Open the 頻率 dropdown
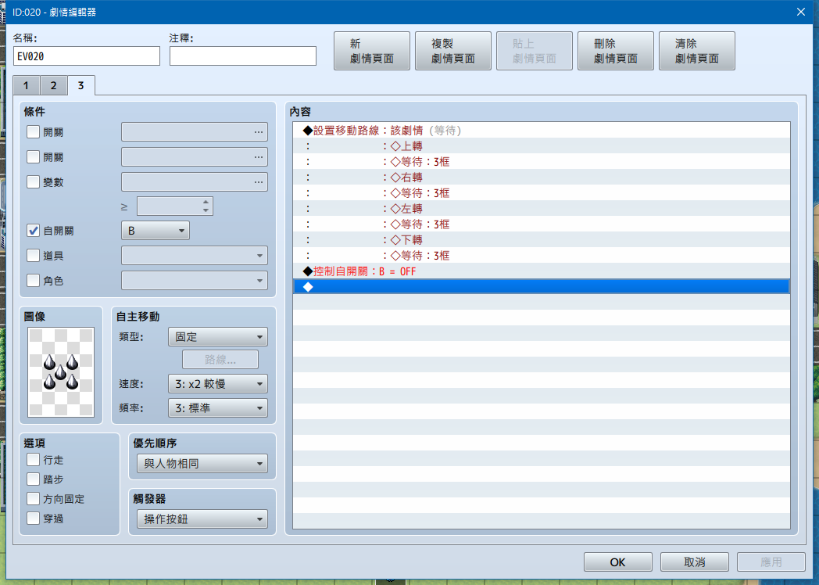Image resolution: width=819 pixels, height=585 pixels. 218,407
